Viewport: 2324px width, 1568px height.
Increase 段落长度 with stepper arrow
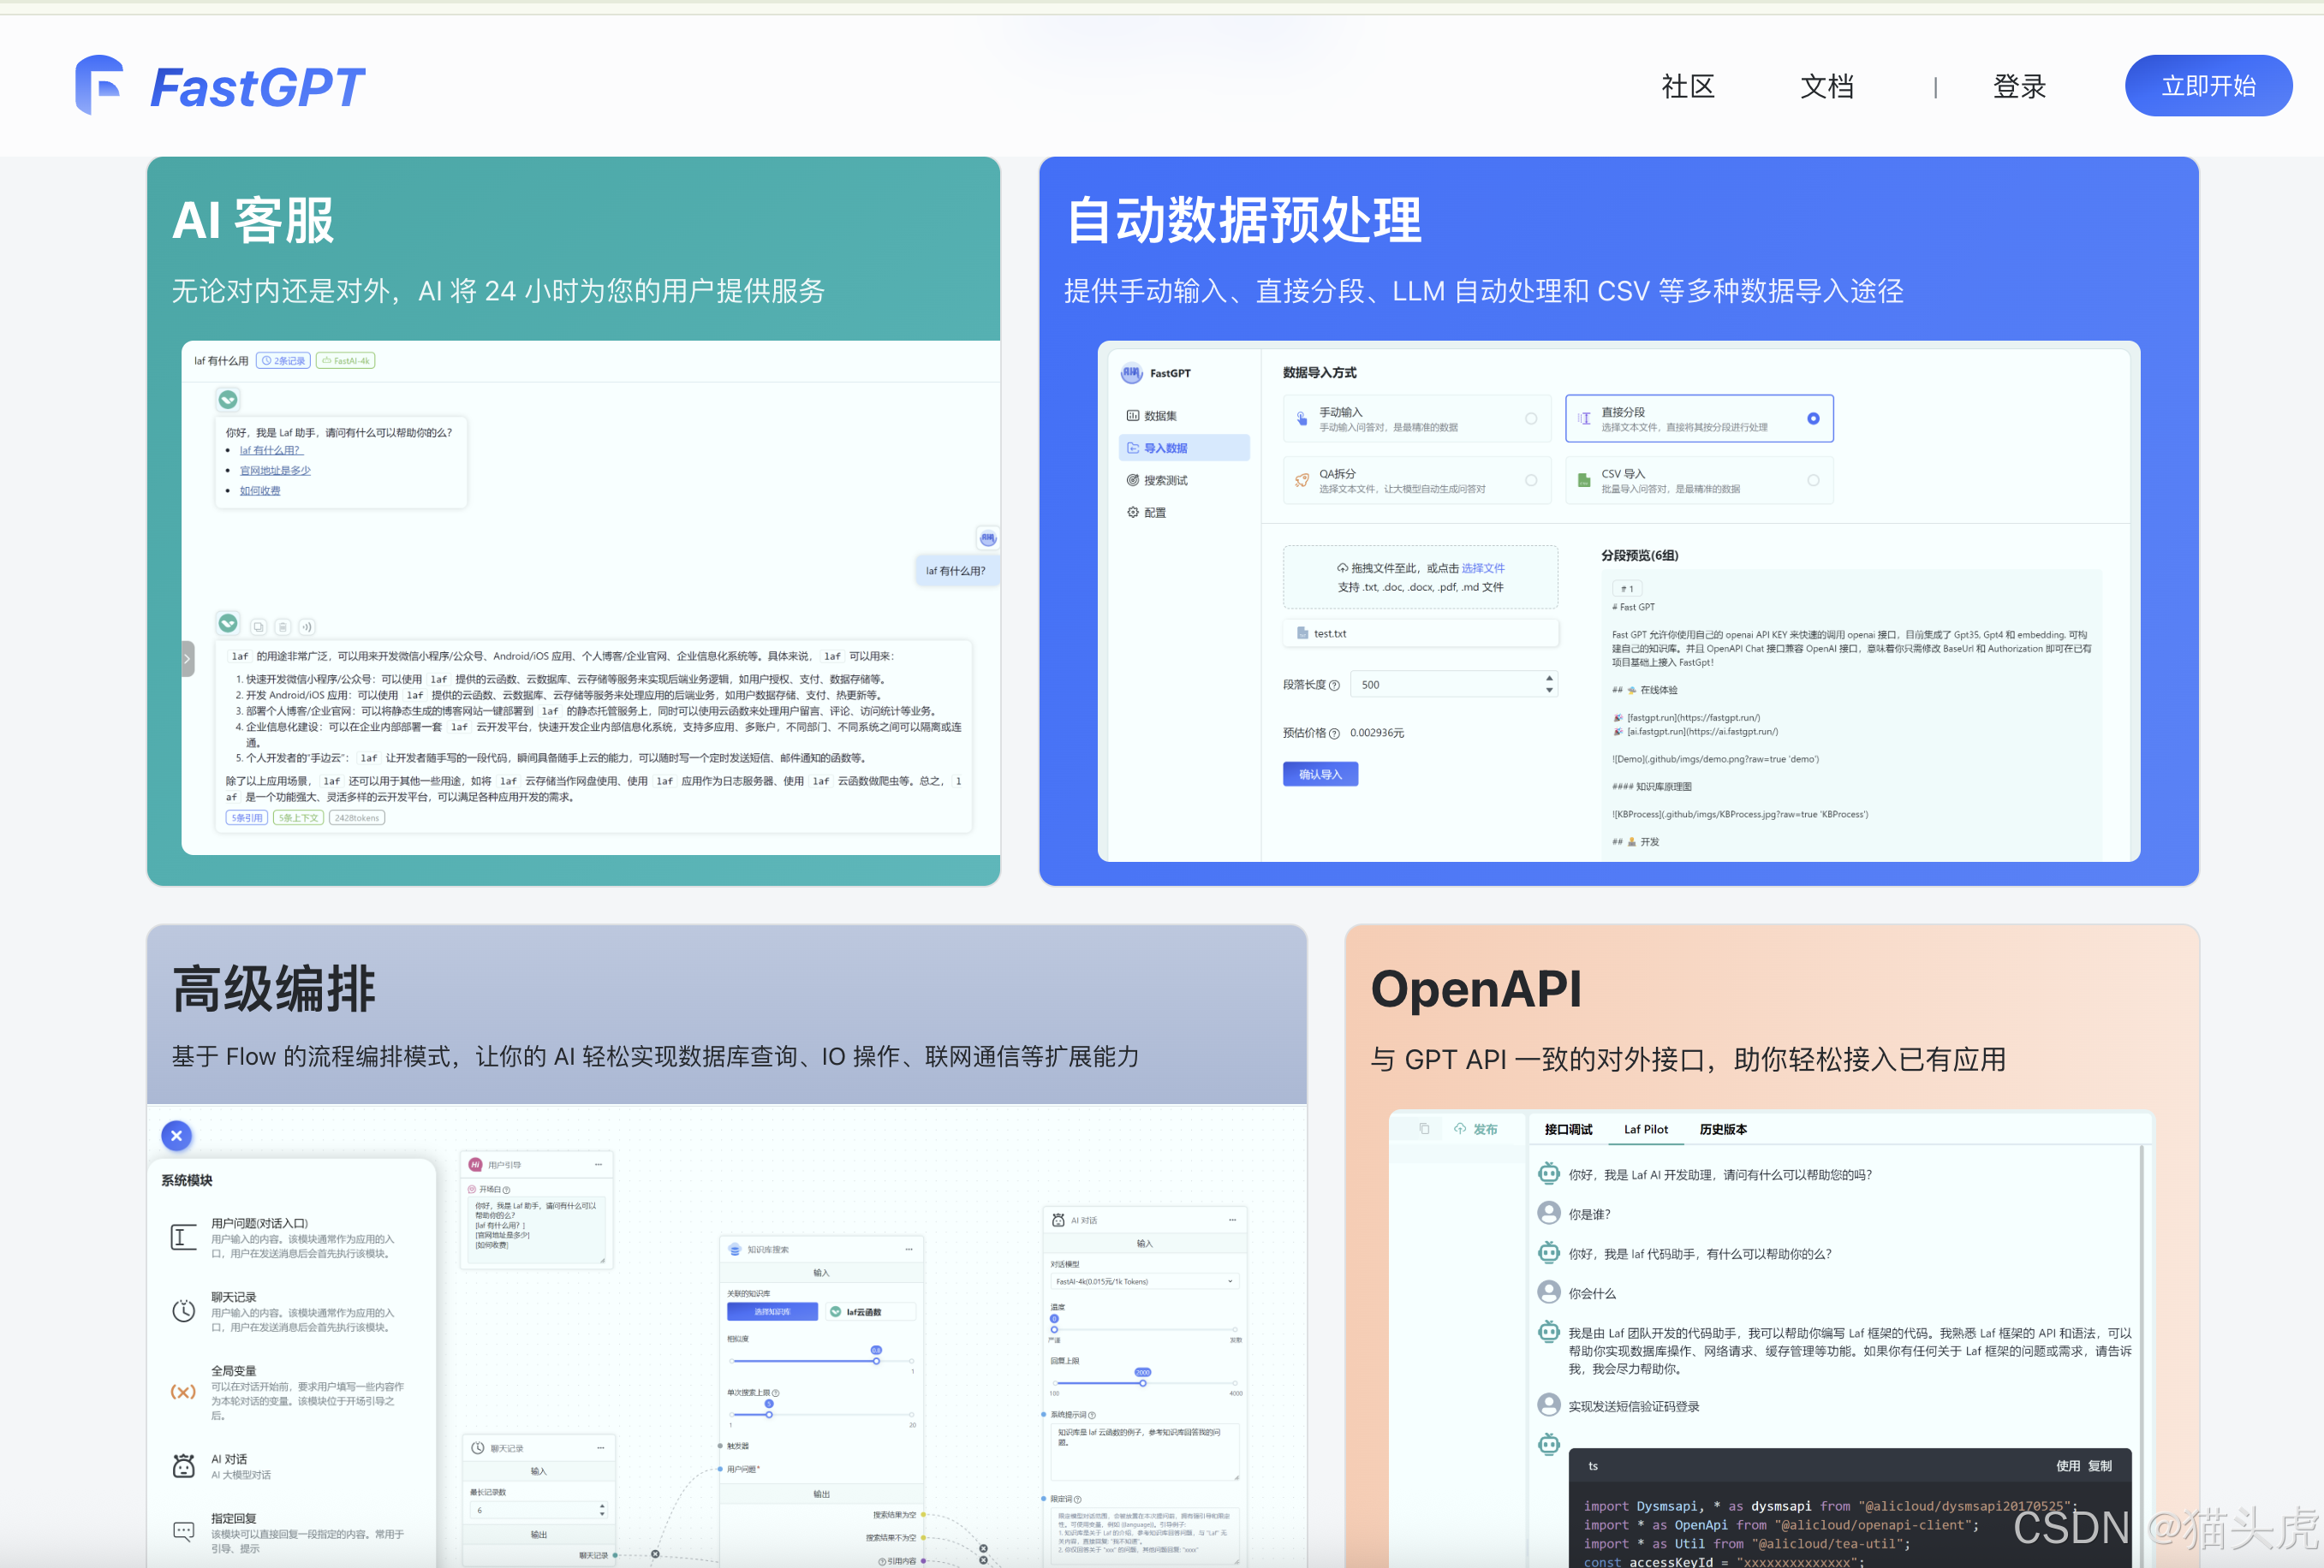click(1549, 679)
